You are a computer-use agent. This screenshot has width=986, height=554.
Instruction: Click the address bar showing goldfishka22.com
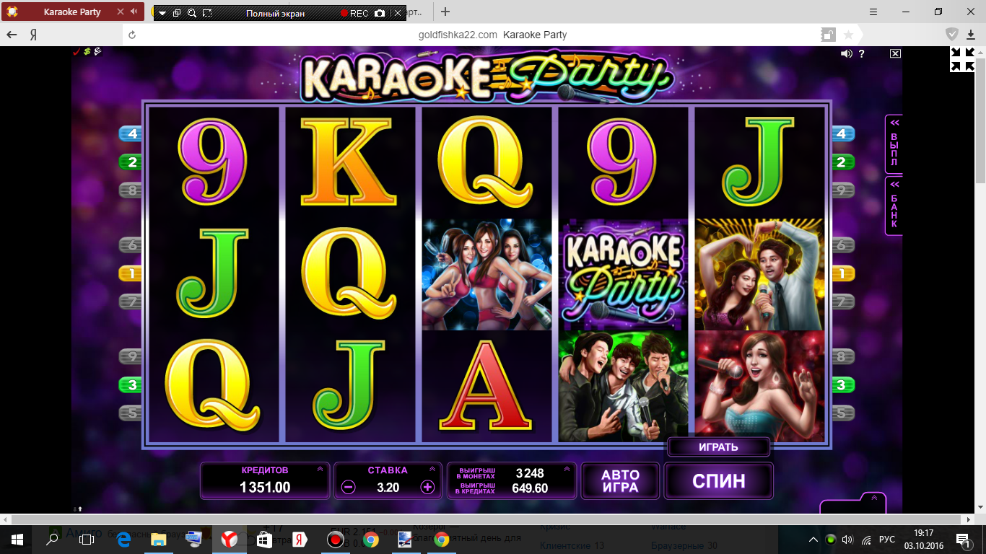point(493,35)
